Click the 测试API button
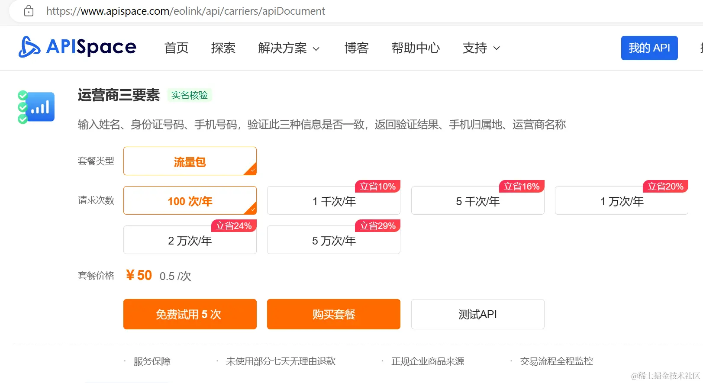Viewport: 703px width, 383px height. 478,314
